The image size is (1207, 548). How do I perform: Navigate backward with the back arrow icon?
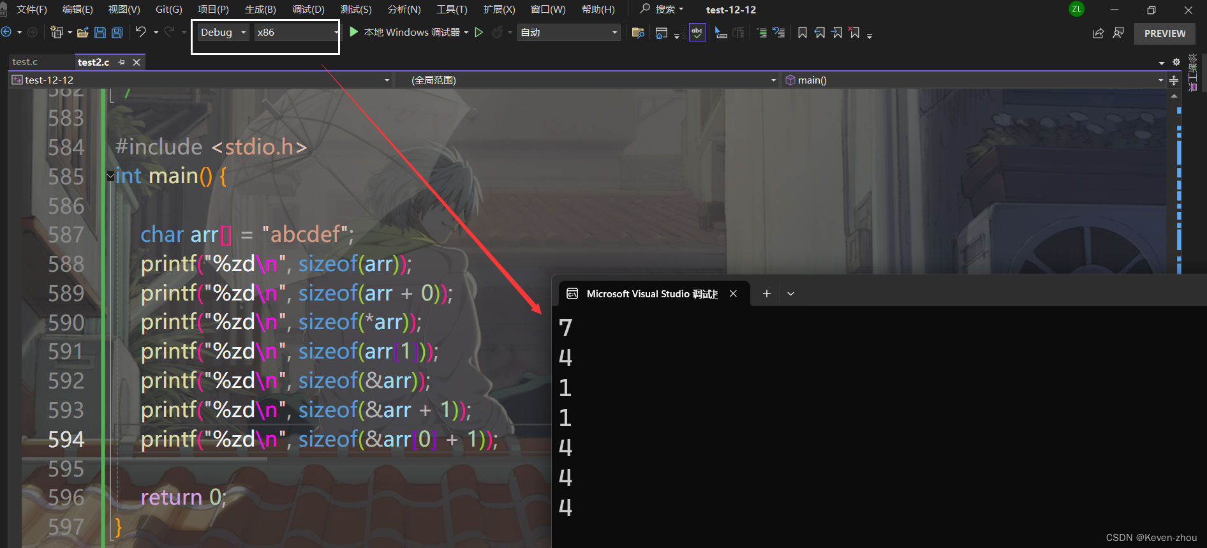click(x=6, y=32)
